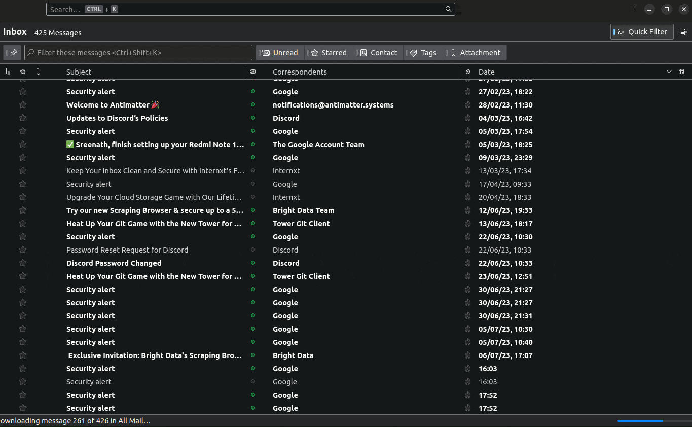Click the message threading column icon
The height and width of the screenshot is (427, 692).
point(8,72)
